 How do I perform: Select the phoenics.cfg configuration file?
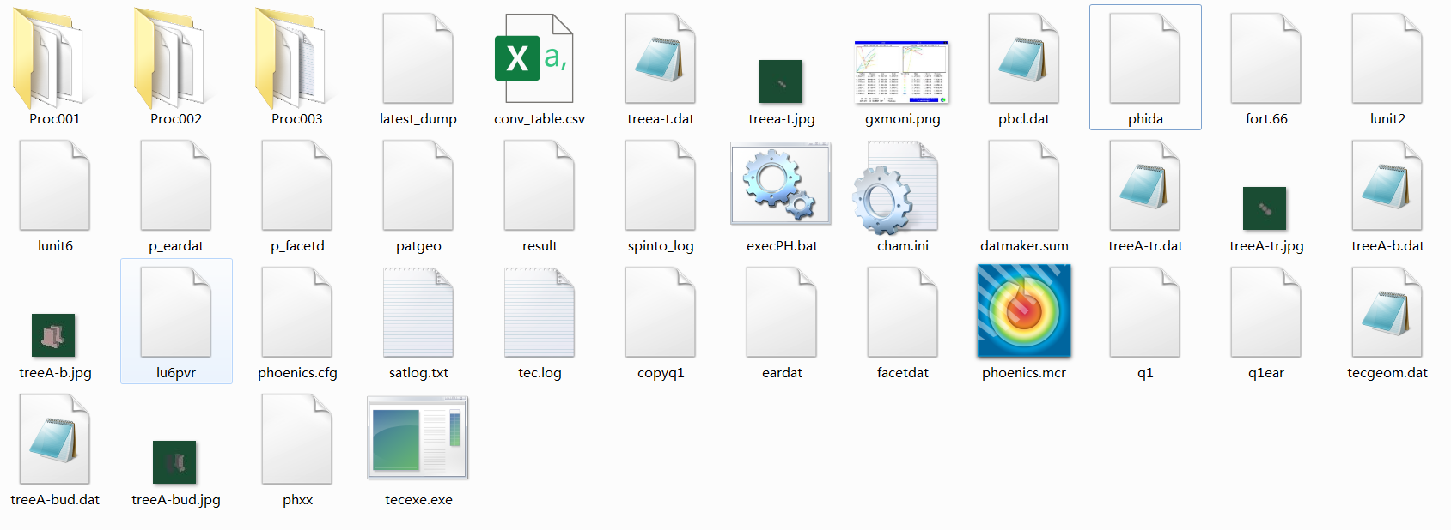point(297,313)
